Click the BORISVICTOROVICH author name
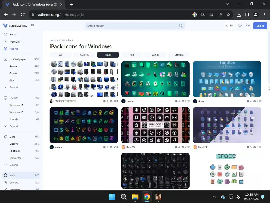Viewport: 270px width, 203px height. click(65, 101)
